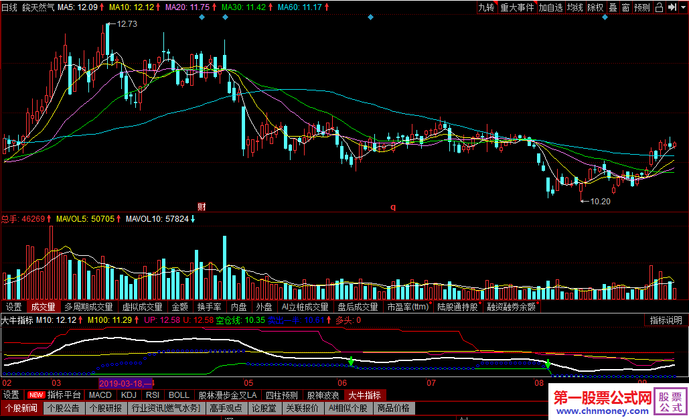The width and height of the screenshot is (689, 420).
Task: Open the 日线 period selector
Action: 9,7
